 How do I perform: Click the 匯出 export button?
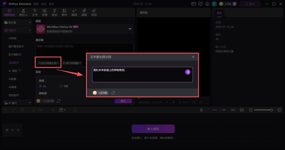click(250, 4)
